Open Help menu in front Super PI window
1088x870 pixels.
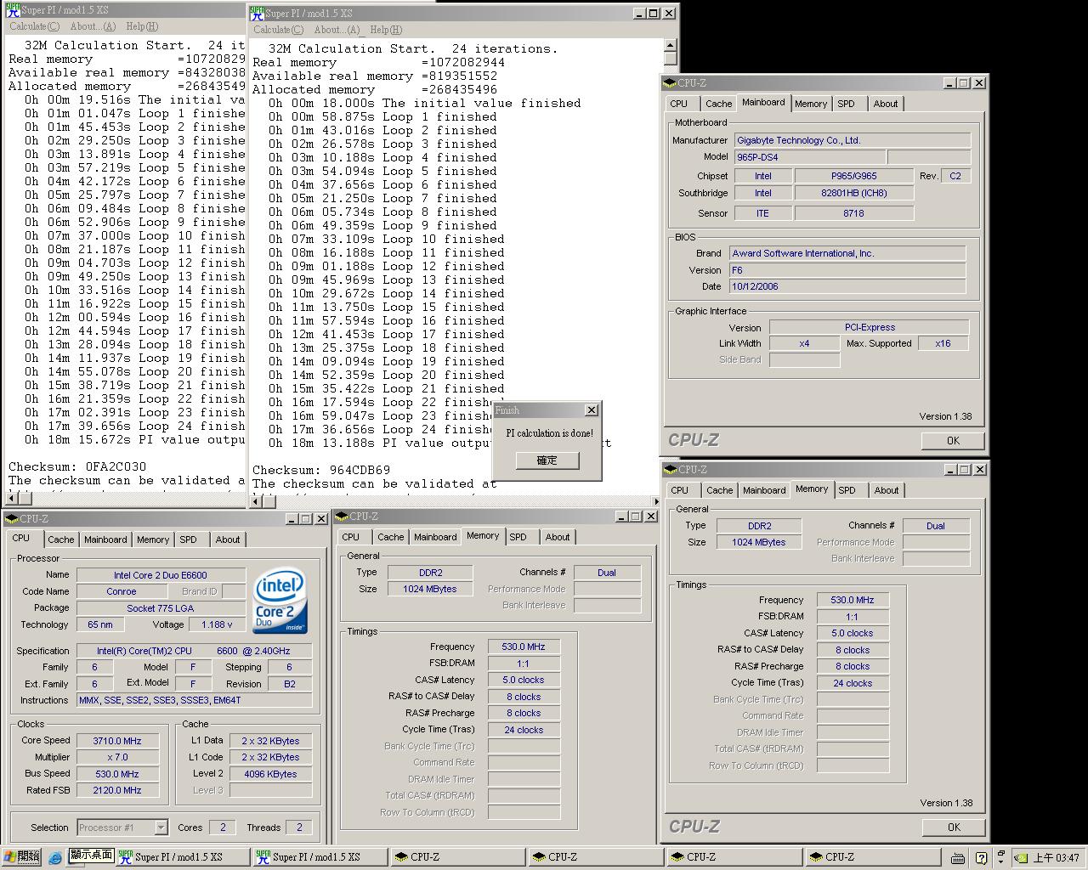[x=385, y=30]
